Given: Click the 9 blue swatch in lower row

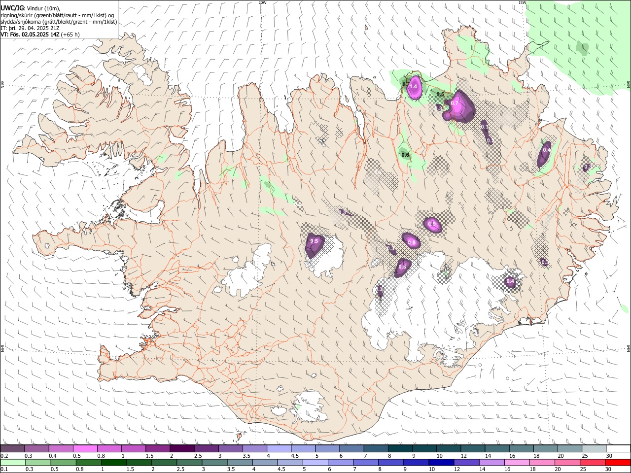Looking at the screenshot, I should (416, 462).
